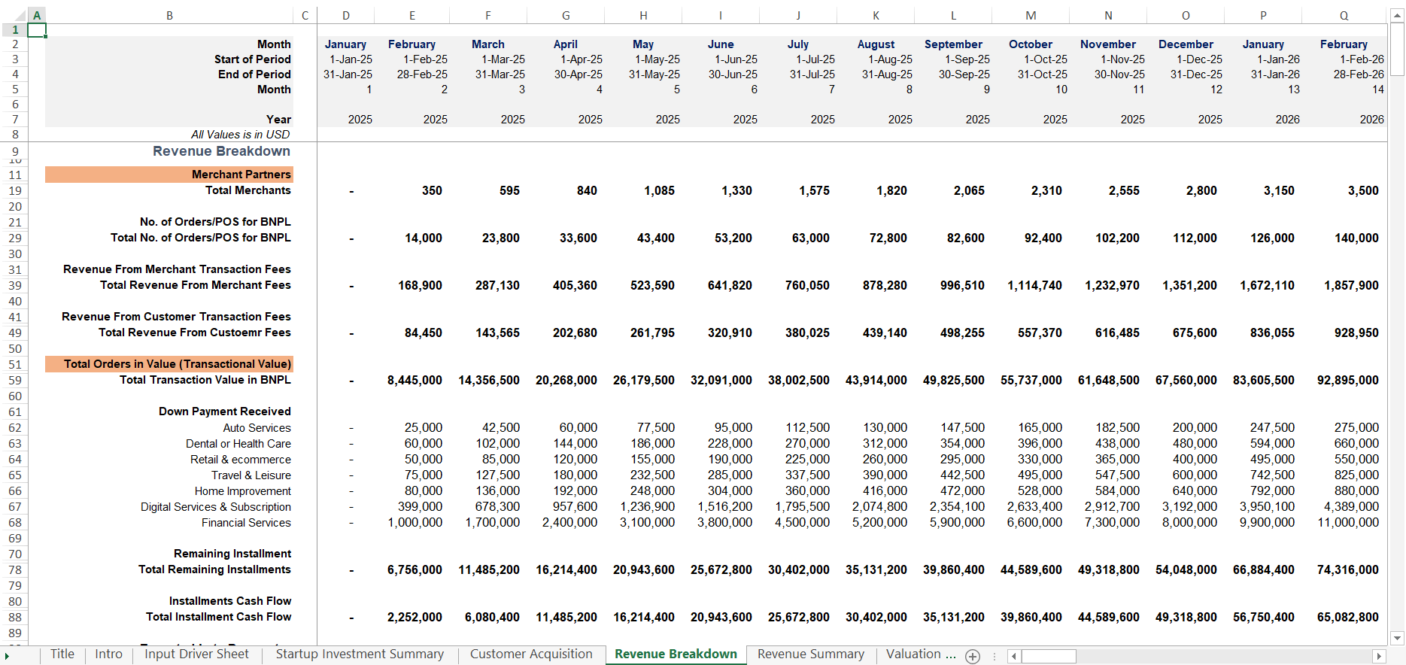The height and width of the screenshot is (665, 1406).
Task: Click the September month header cell
Action: pos(953,44)
